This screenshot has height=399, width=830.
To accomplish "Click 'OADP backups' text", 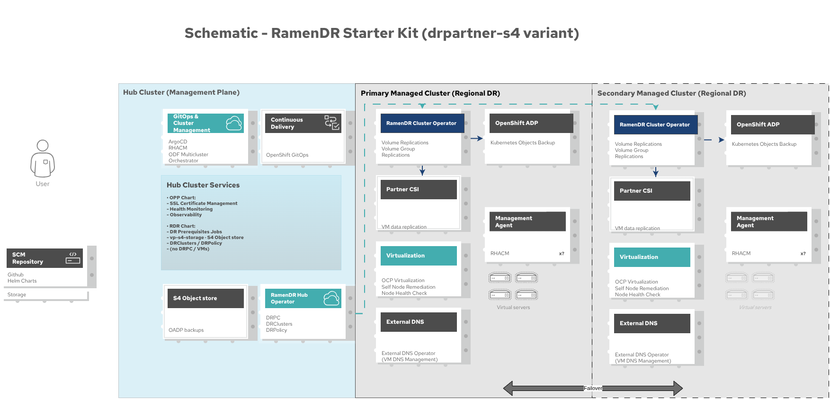I will [x=186, y=330].
